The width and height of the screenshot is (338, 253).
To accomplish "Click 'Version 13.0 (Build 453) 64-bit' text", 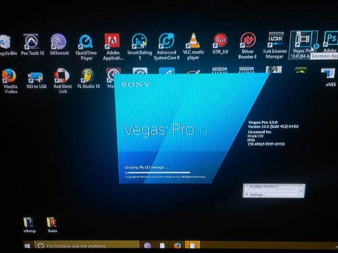I will coord(273,126).
